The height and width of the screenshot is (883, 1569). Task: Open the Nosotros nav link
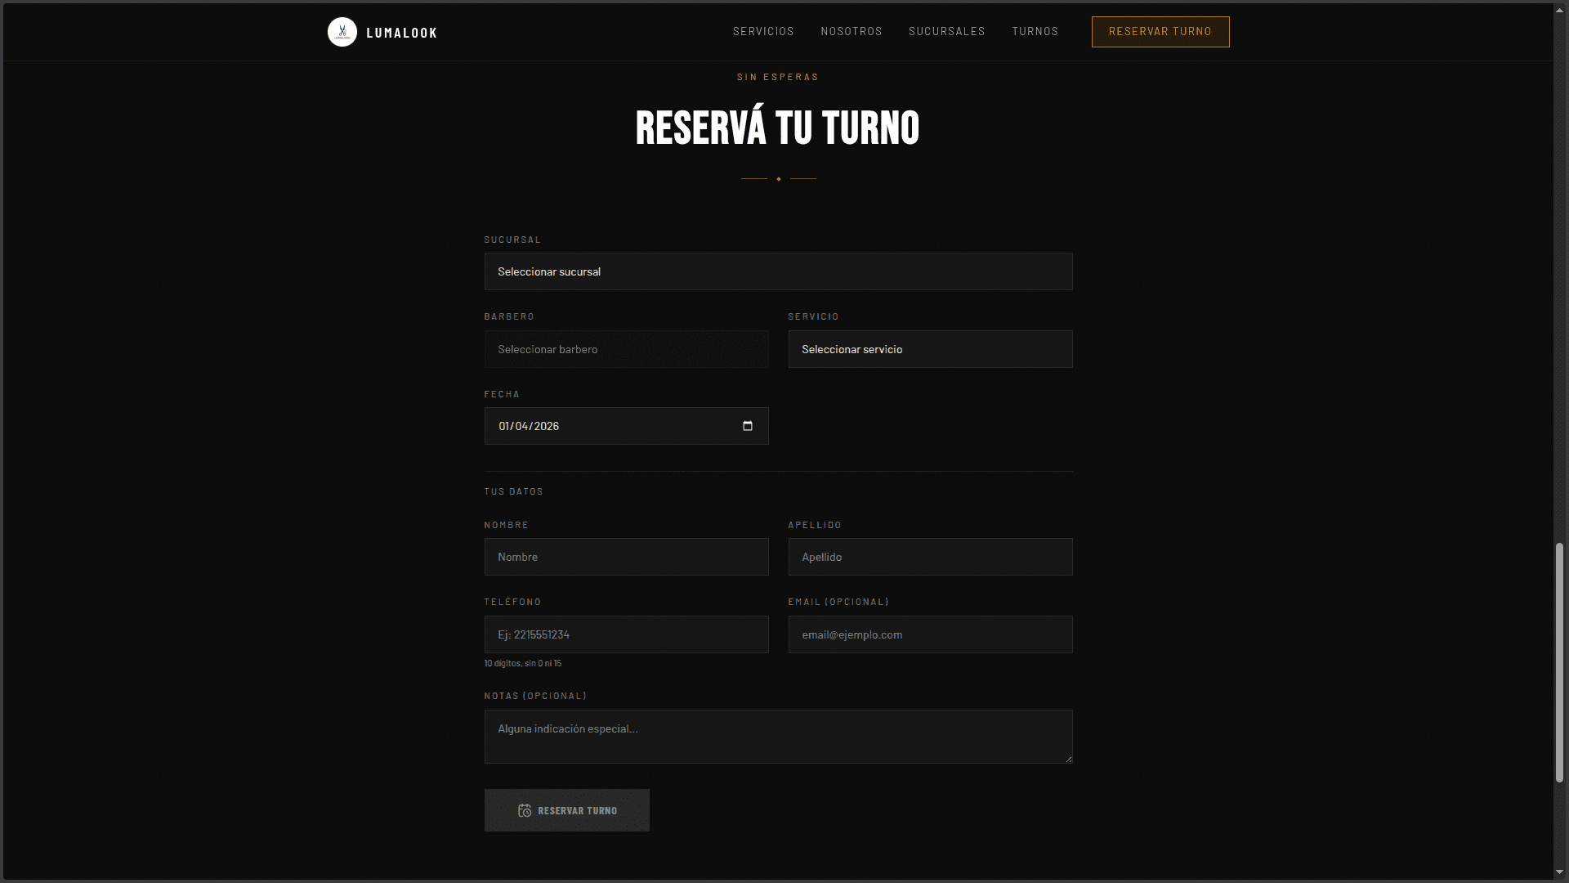(852, 31)
